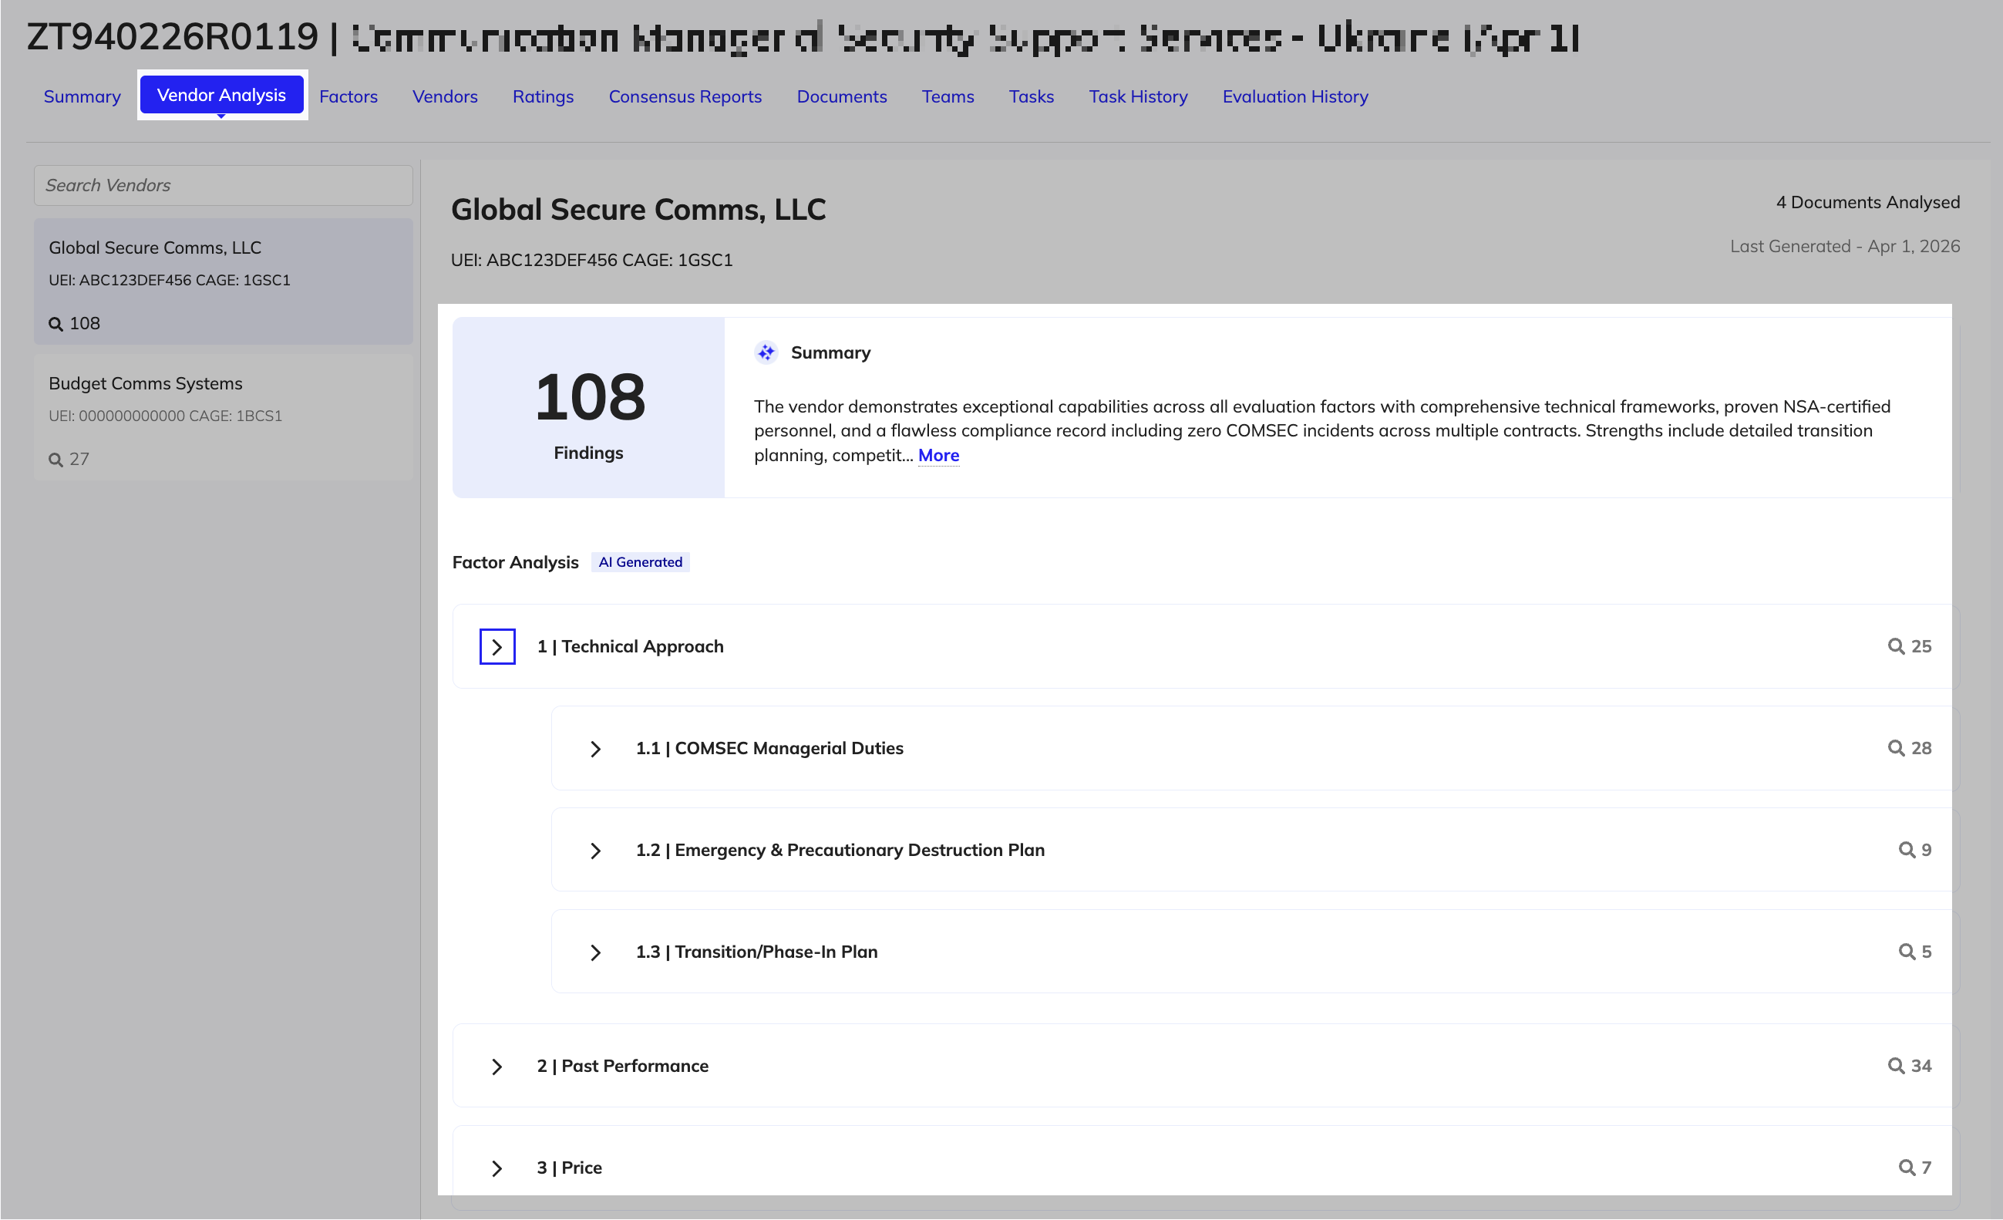
Task: Go to the Vendors tab
Action: (x=445, y=96)
